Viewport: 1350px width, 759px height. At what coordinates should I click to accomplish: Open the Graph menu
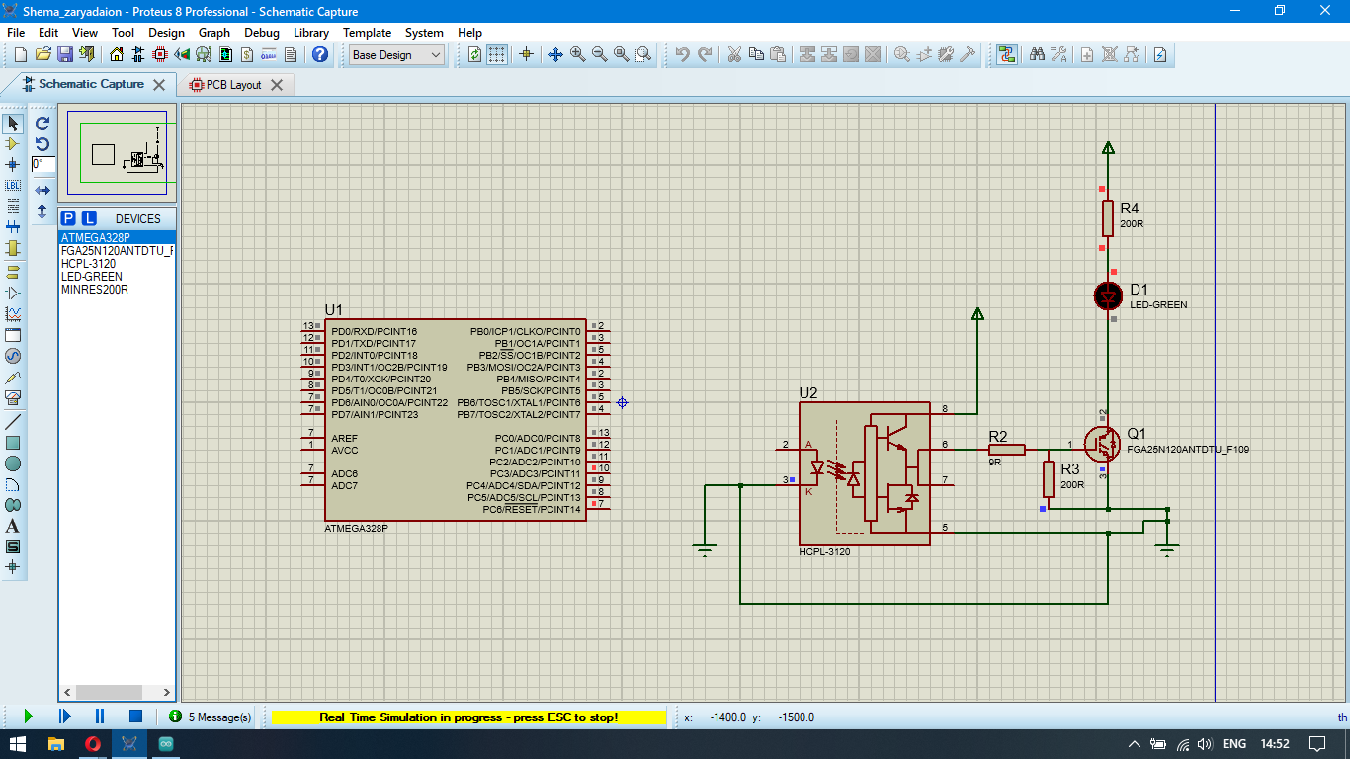[214, 33]
